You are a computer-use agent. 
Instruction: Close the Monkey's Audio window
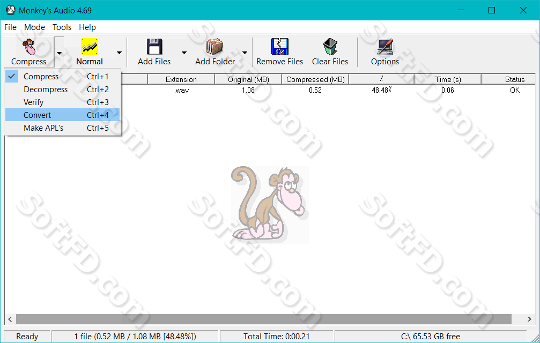point(523,10)
